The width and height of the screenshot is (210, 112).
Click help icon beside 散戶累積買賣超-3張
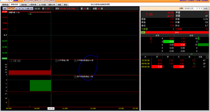75,77
